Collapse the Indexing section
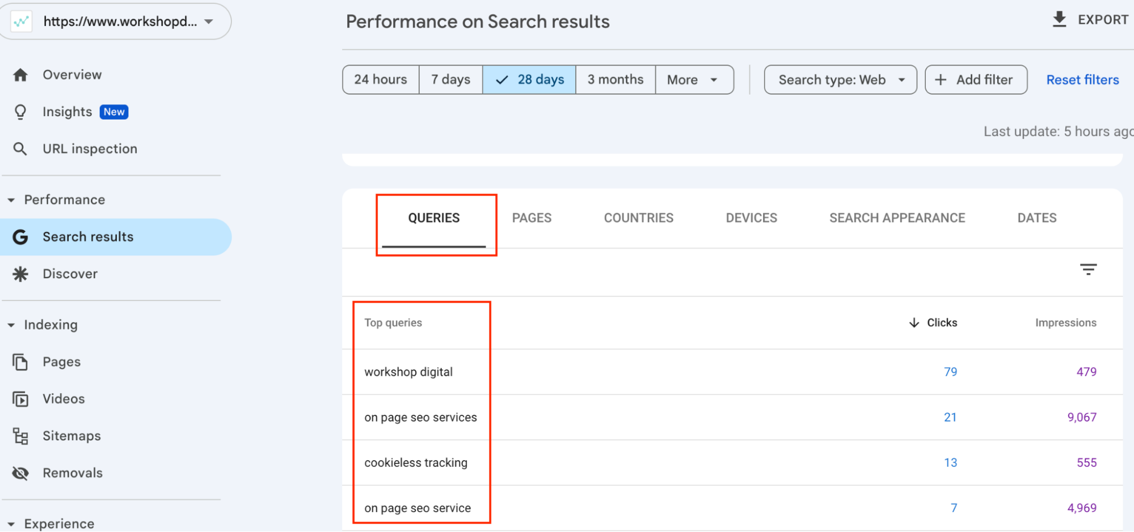1134x532 pixels. (11, 325)
